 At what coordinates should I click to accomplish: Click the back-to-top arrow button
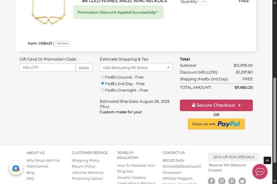coord(267,161)
